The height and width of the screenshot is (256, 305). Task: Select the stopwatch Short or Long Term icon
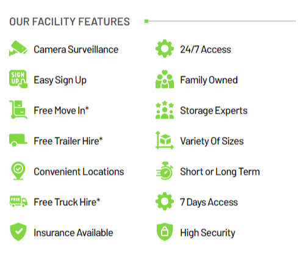(x=165, y=171)
